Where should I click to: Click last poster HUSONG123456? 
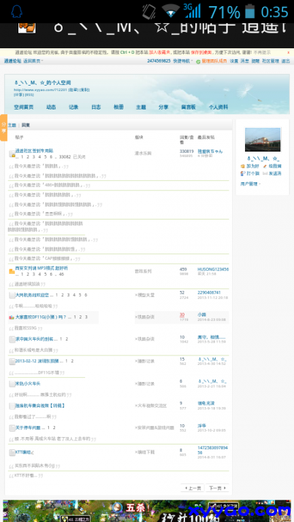pos(213,269)
